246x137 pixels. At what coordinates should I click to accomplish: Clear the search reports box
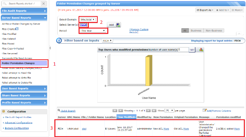(x=43, y=3)
